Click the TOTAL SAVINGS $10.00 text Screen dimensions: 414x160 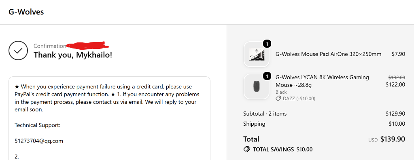(282, 149)
